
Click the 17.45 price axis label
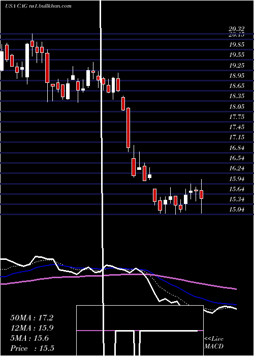click(237, 127)
